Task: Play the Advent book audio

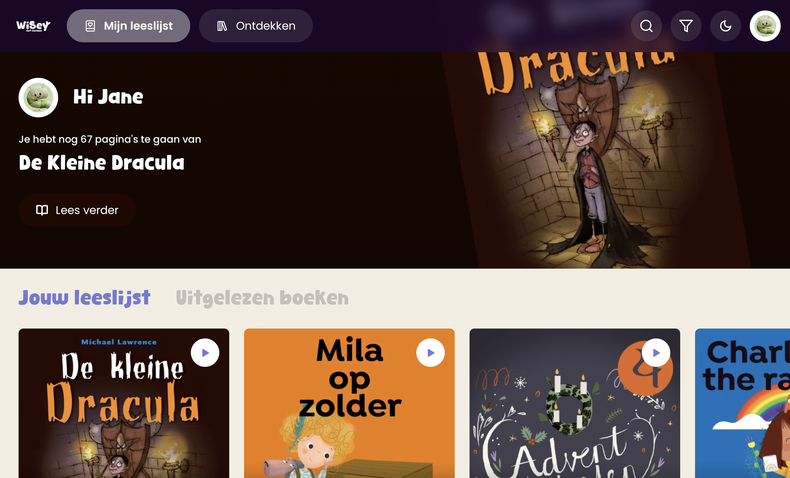Action: pos(656,353)
